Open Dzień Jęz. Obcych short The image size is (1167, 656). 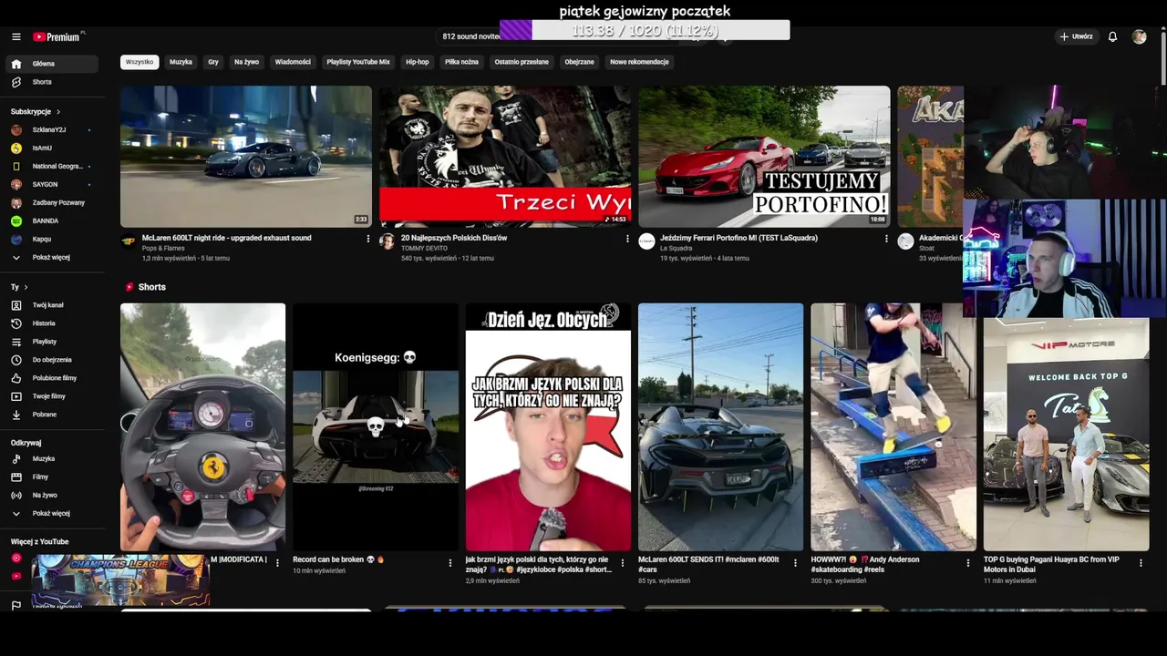click(548, 427)
